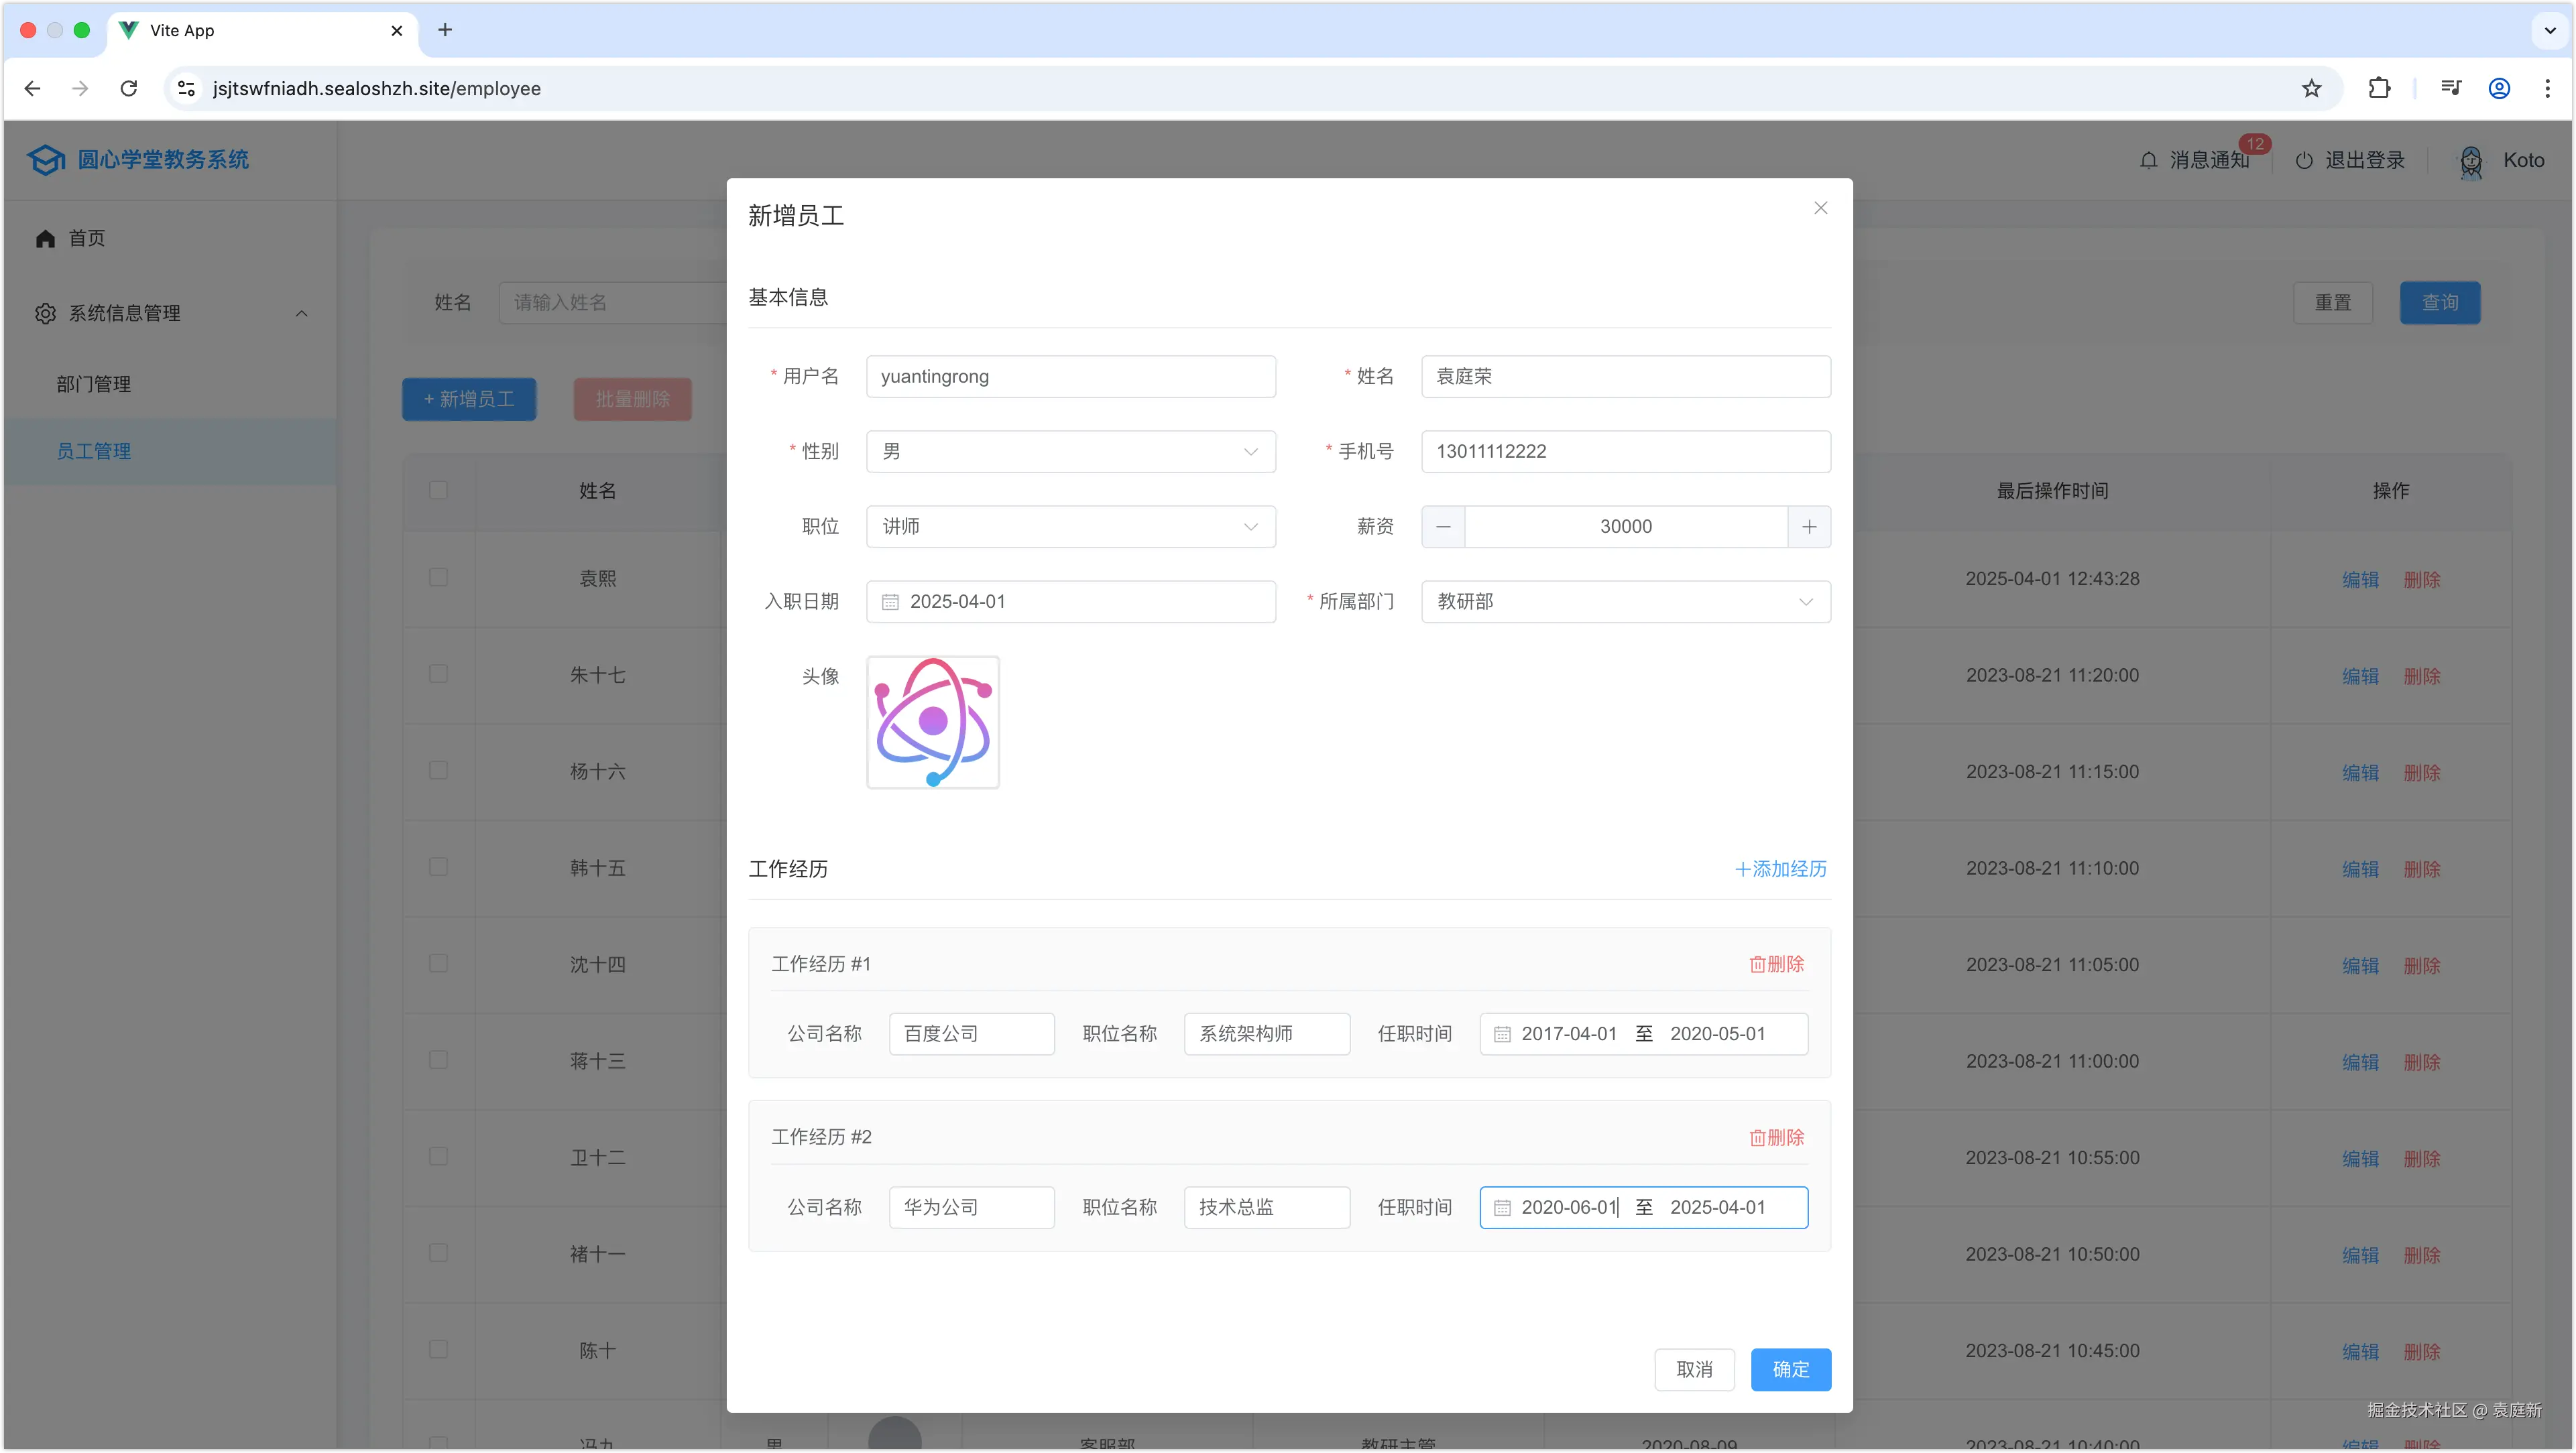Click the home icon beside 首页
The image size is (2576, 1453).
[x=45, y=238]
